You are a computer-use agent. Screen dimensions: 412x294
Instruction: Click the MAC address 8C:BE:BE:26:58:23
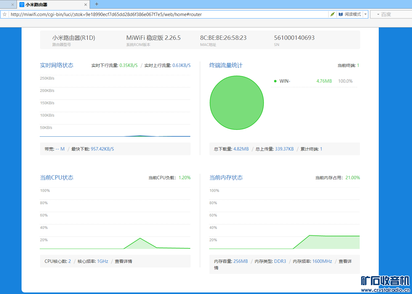[x=223, y=38]
